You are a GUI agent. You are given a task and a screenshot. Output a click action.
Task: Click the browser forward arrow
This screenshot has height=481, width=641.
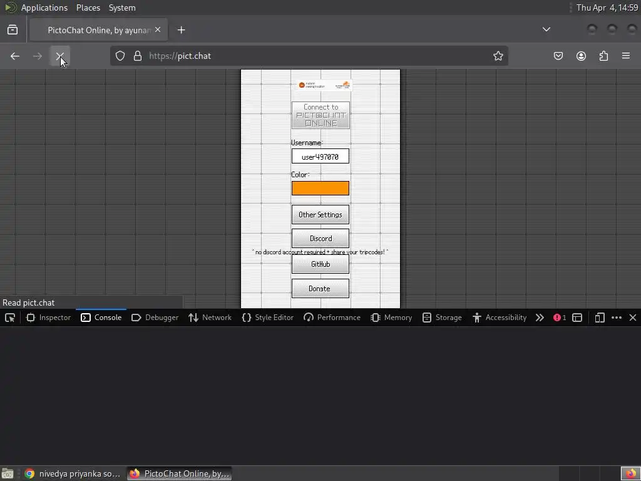(x=37, y=56)
